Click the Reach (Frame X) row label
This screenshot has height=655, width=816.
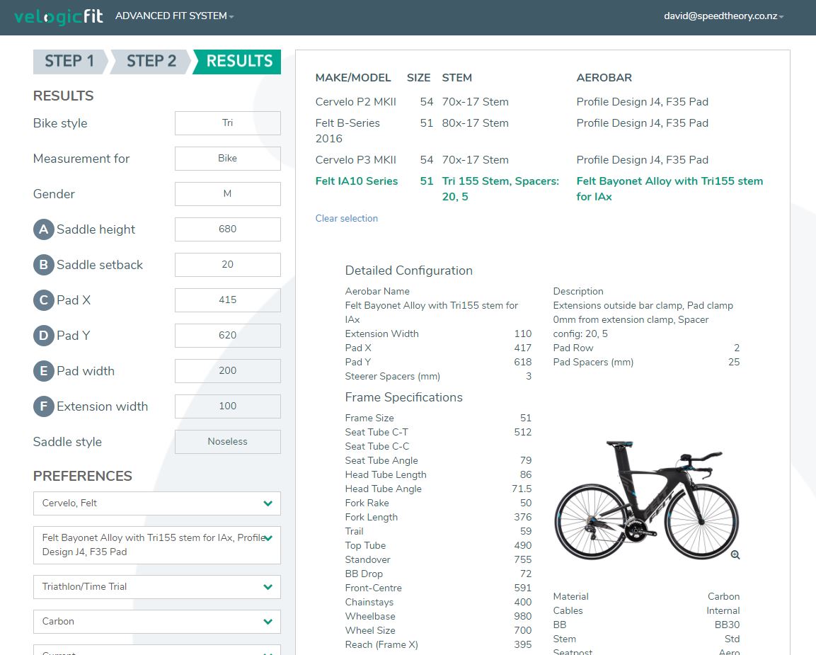coord(381,644)
